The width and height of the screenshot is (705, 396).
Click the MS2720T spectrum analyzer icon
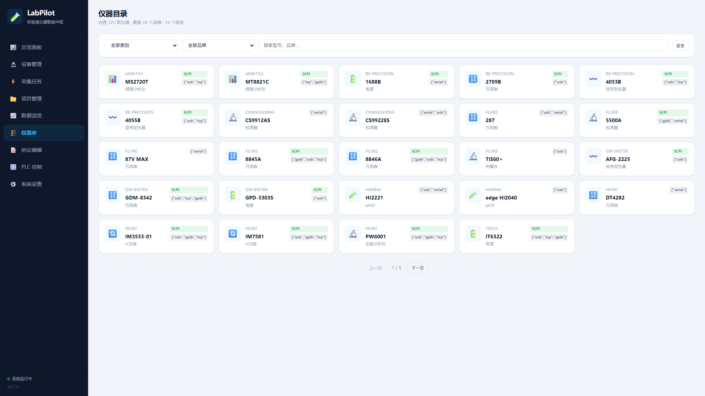pyautogui.click(x=113, y=79)
